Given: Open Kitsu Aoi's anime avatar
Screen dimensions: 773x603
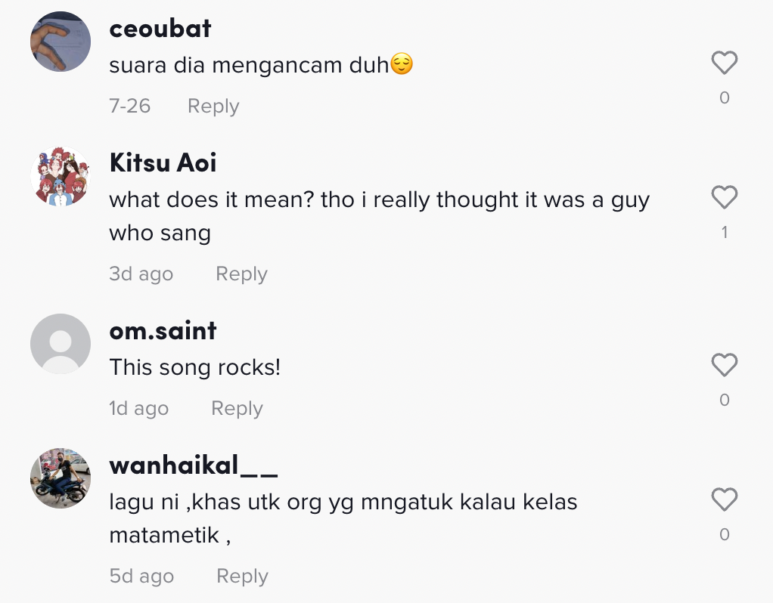Looking at the screenshot, I should click(x=61, y=176).
